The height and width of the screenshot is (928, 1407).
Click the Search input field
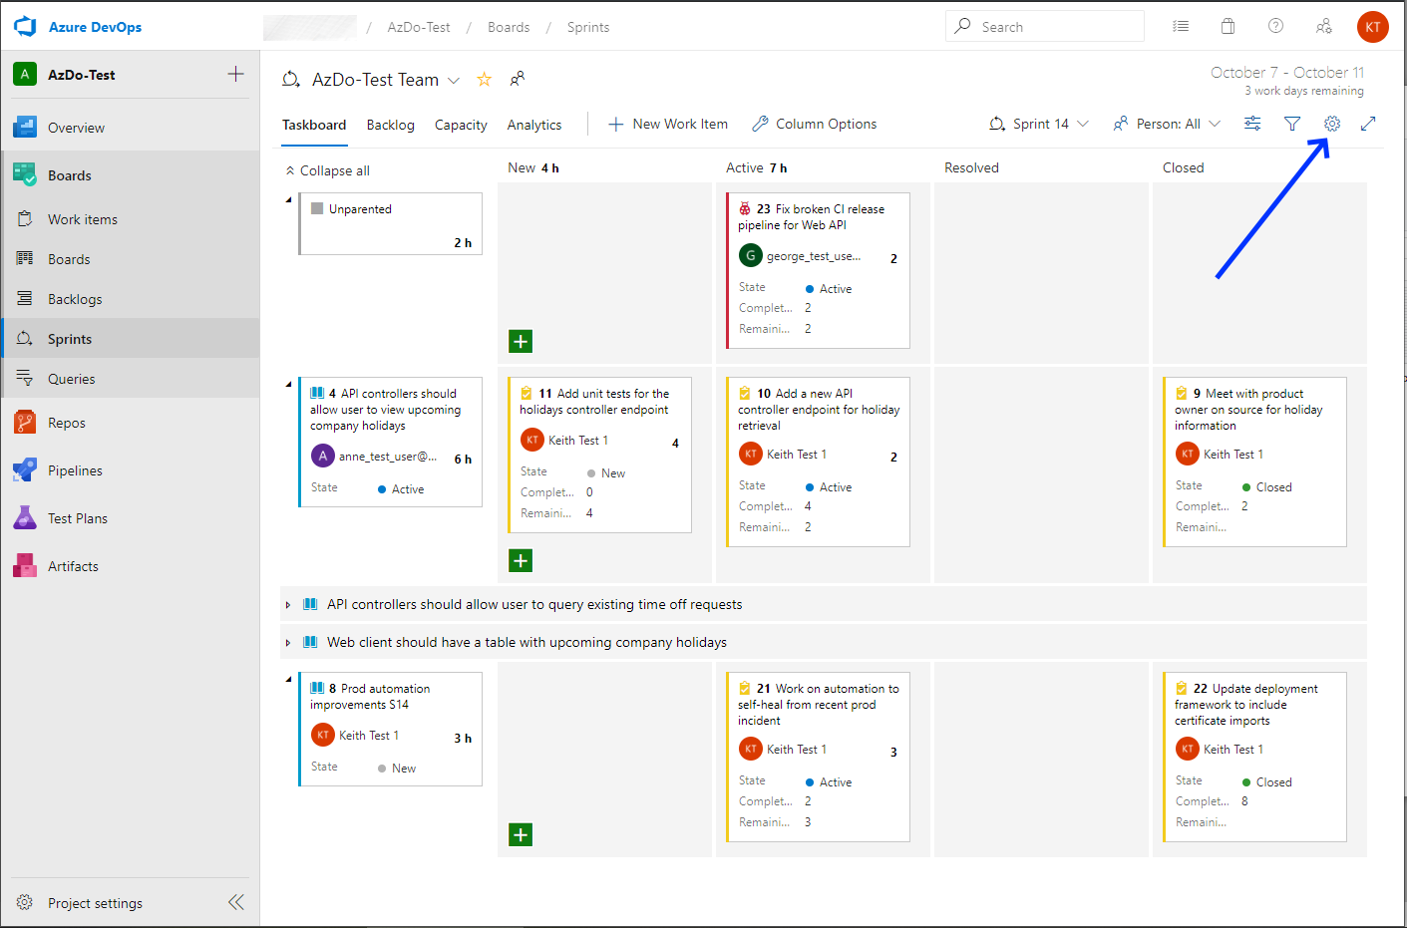click(x=1044, y=27)
